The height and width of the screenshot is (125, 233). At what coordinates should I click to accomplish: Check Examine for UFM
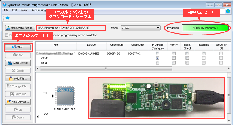(x=204, y=63)
